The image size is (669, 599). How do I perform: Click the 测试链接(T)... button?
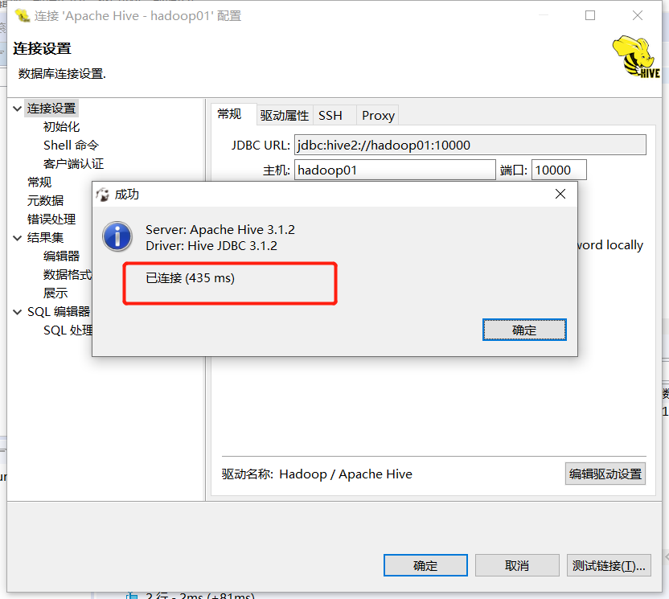point(609,566)
